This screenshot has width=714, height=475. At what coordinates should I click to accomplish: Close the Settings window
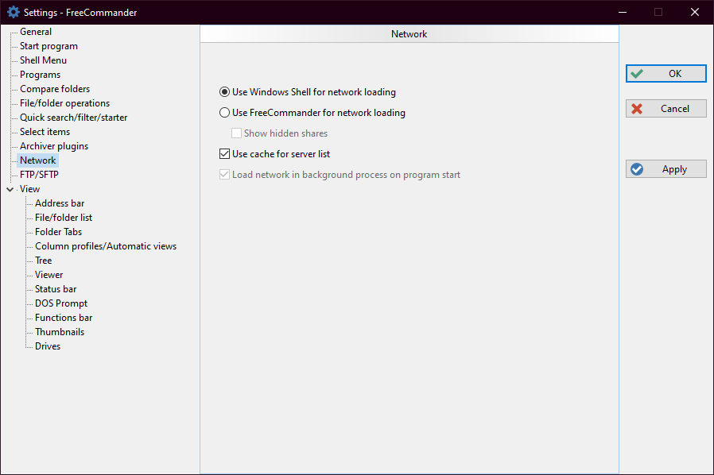coord(694,12)
